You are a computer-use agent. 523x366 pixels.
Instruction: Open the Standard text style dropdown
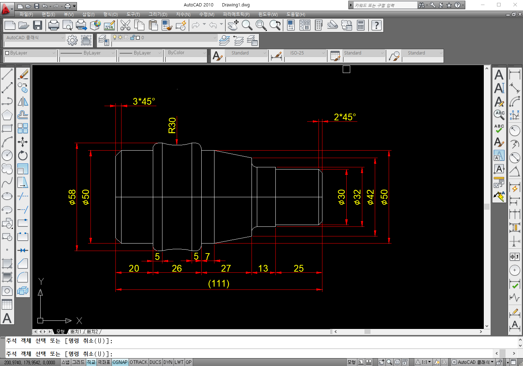pos(246,53)
